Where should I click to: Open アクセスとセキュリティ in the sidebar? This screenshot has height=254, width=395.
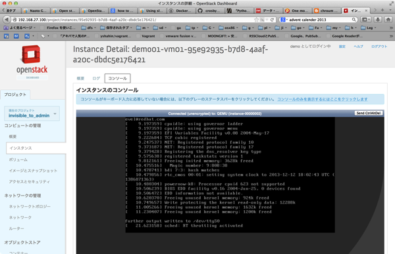(29, 181)
